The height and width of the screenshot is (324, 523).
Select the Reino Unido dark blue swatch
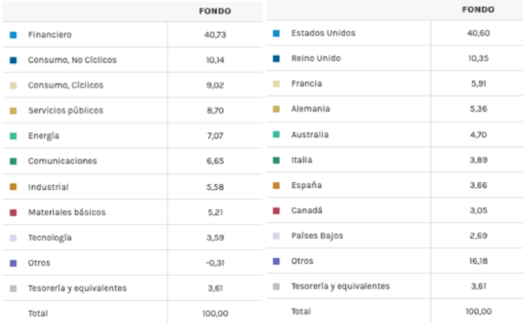pos(276,58)
